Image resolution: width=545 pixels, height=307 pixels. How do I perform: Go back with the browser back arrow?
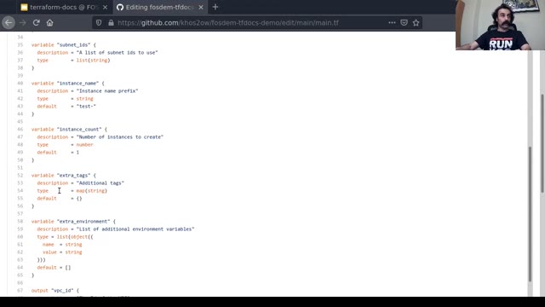pyautogui.click(x=9, y=23)
